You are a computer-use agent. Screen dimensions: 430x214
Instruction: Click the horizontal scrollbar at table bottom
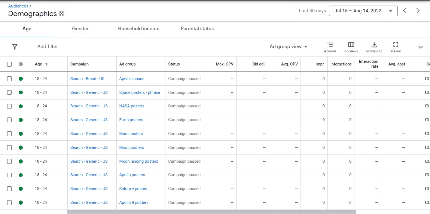point(212,212)
